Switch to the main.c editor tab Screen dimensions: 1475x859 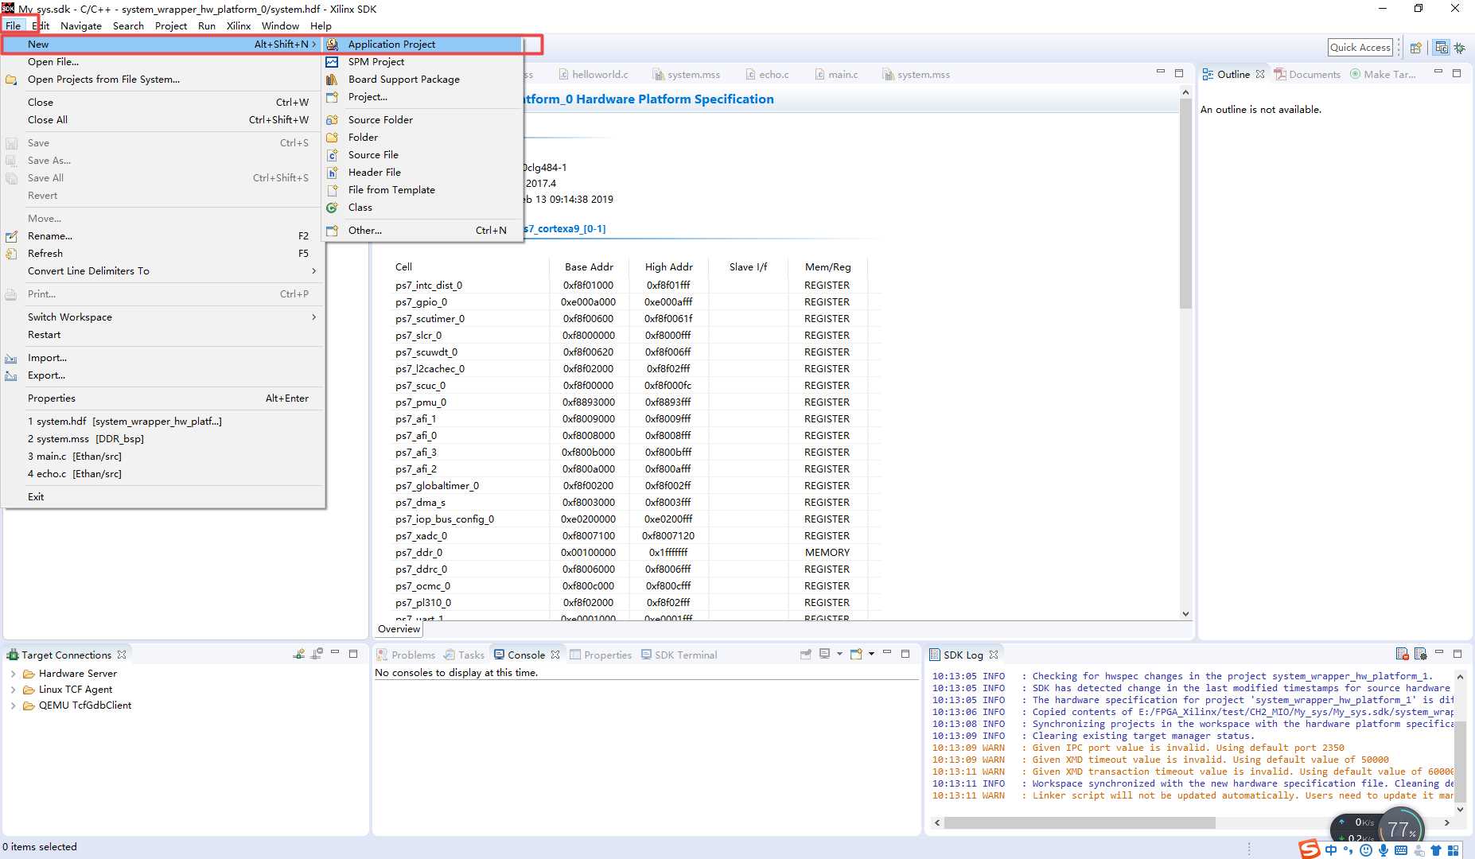click(x=835, y=74)
